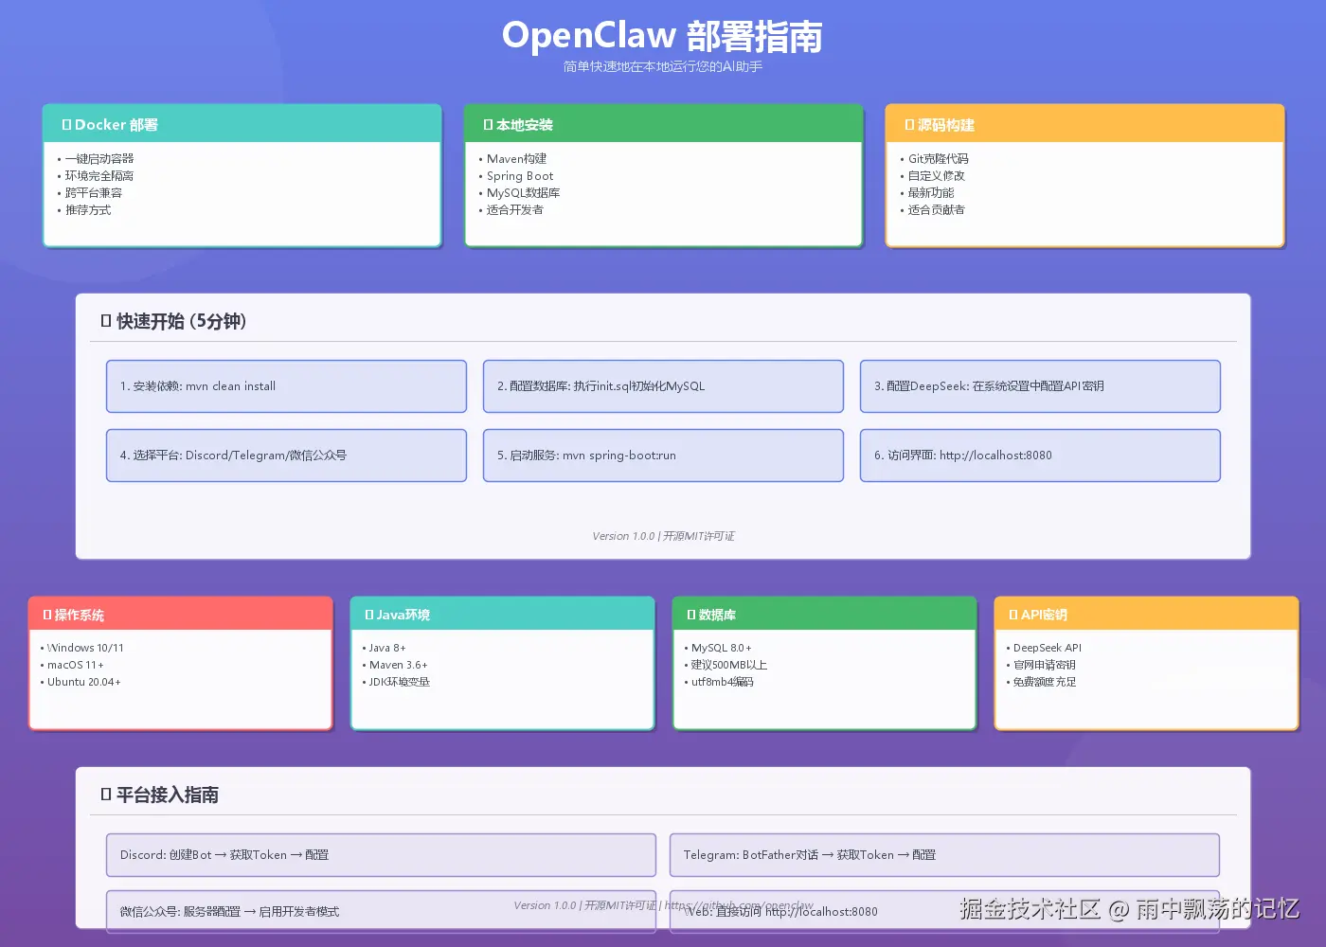Click the "JDK环境变量" bullet
Image resolution: width=1326 pixels, height=947 pixels.
point(396,682)
